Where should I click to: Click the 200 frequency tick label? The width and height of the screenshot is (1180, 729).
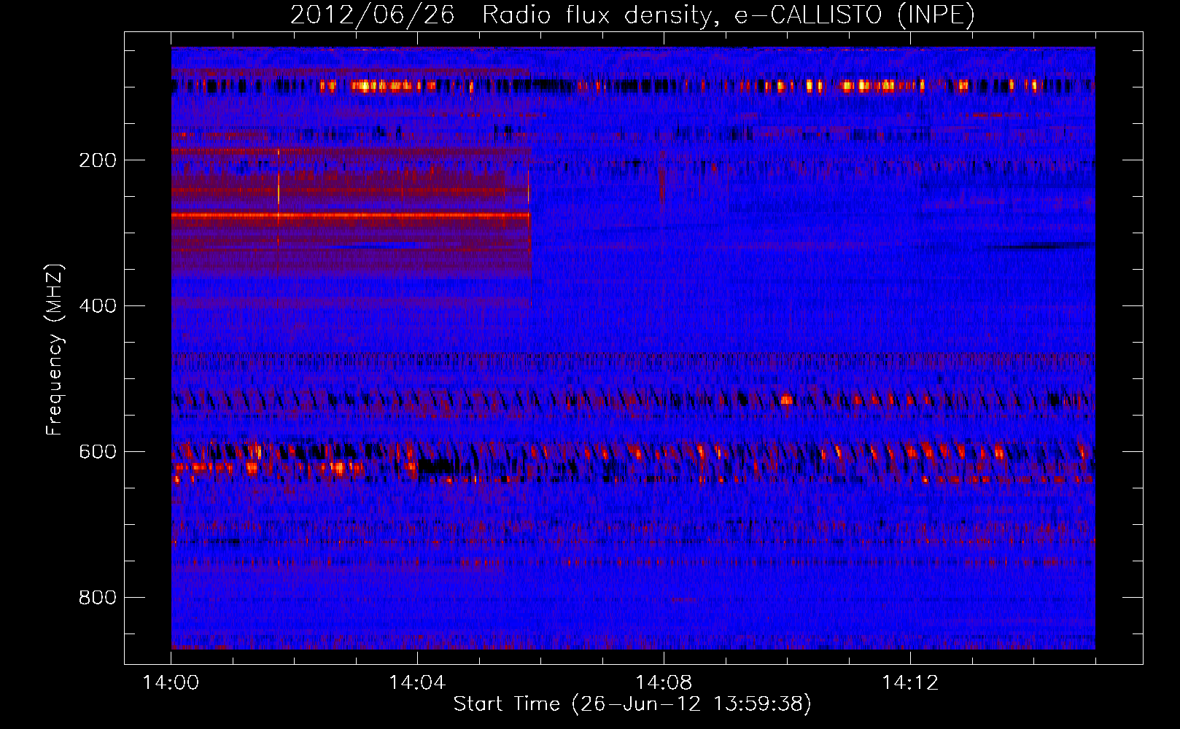98,160
